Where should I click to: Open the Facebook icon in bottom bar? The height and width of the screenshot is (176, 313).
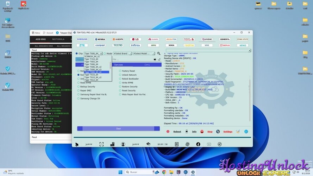(198, 144)
